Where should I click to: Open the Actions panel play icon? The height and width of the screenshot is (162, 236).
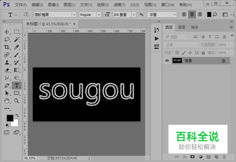point(157,39)
